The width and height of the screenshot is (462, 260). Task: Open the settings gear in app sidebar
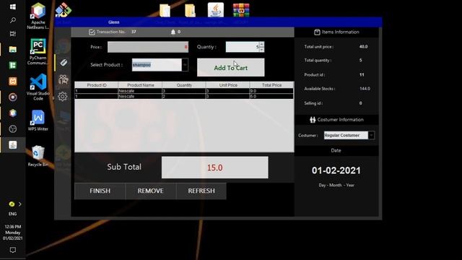click(63, 96)
